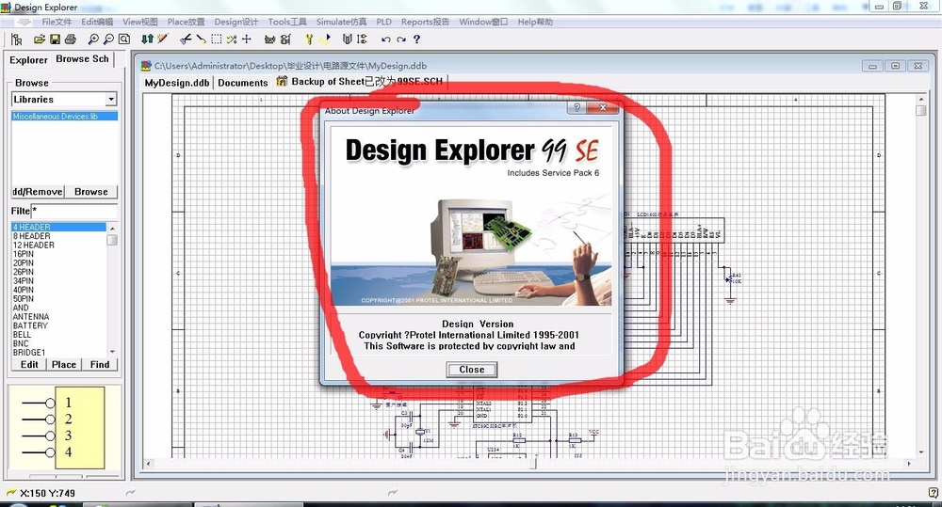Open the PLD menu

[x=384, y=23]
